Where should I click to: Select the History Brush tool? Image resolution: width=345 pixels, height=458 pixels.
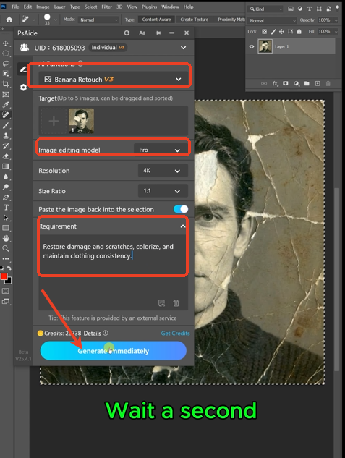[x=6, y=145]
